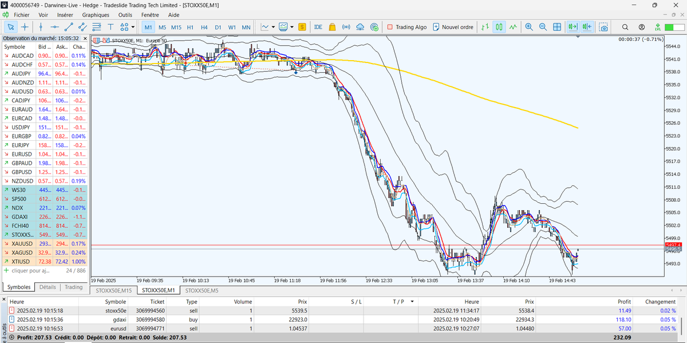Image resolution: width=687 pixels, height=343 pixels.
Task: Open the Nouvel ordre dialog
Action: pos(453,27)
